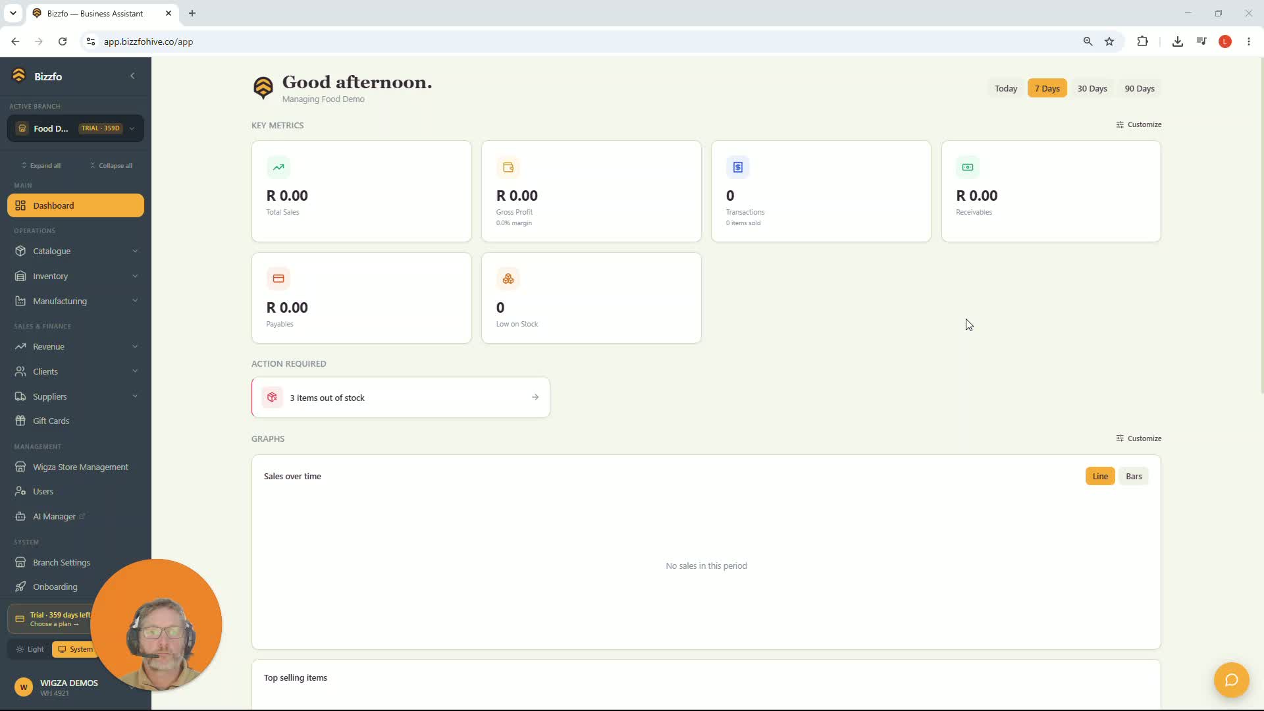This screenshot has height=711, width=1264.
Task: Open the Food Demo branch dropdown
Action: 76,128
